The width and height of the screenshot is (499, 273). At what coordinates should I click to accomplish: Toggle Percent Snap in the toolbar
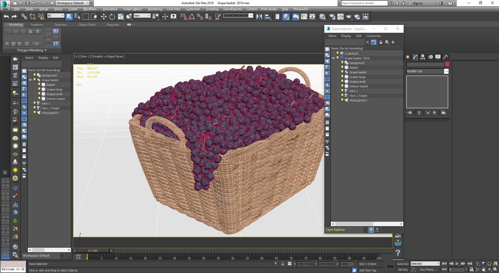(200, 17)
